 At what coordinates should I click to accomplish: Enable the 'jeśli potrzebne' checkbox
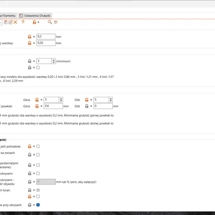pyautogui.click(x=38, y=146)
